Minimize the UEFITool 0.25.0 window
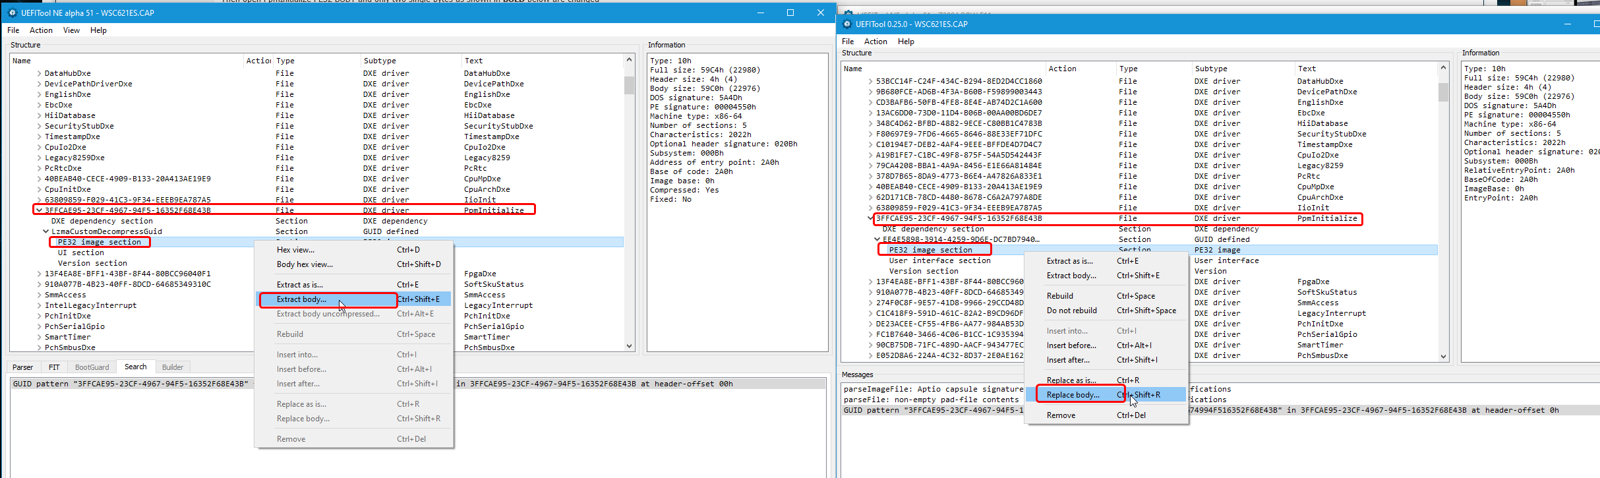The image size is (1600, 478). 1568,24
